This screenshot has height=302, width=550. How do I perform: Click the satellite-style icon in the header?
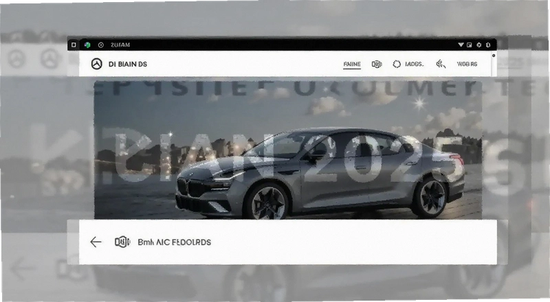pyautogui.click(x=441, y=64)
